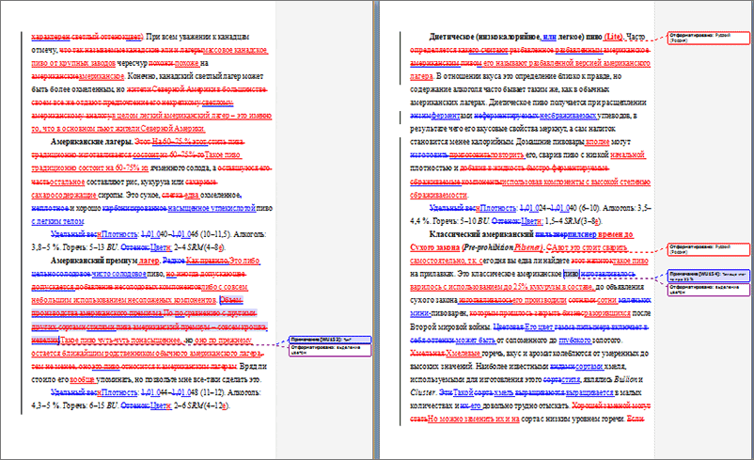The width and height of the screenshot is (754, 460).
Task: Click the inserted red text '(Lite)'
Action: point(613,37)
